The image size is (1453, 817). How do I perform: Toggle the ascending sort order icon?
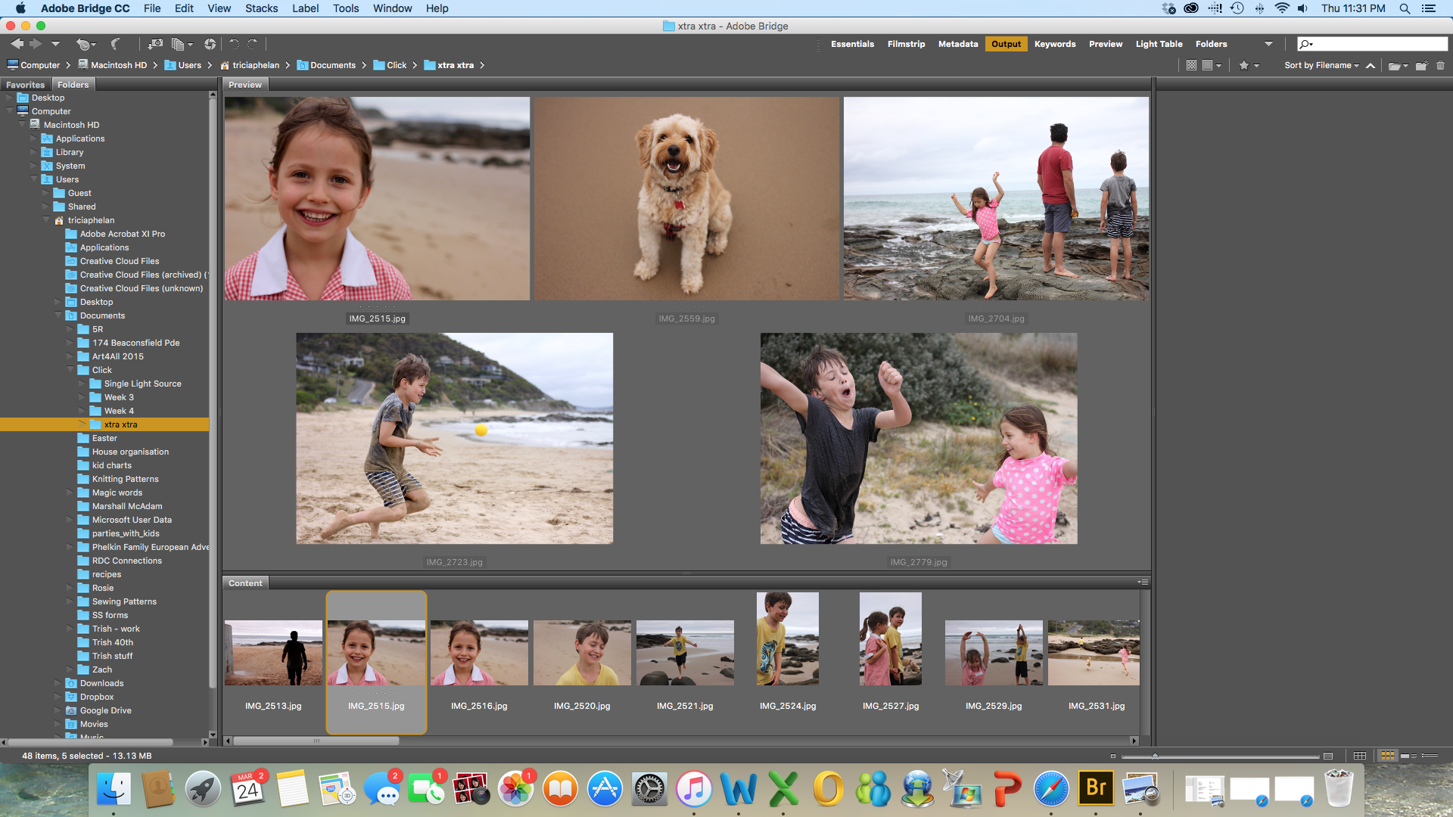[1372, 65]
